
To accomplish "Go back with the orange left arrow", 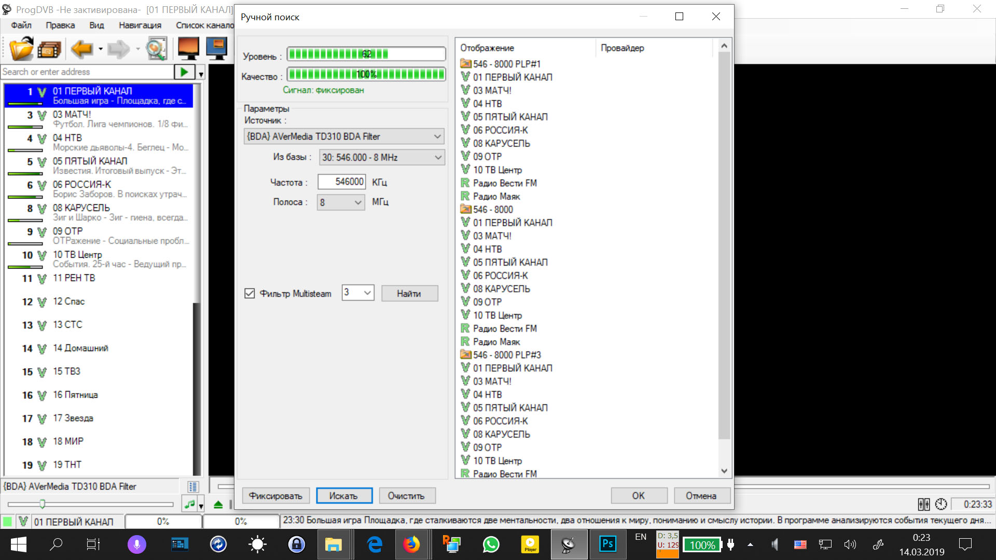I will (82, 49).
